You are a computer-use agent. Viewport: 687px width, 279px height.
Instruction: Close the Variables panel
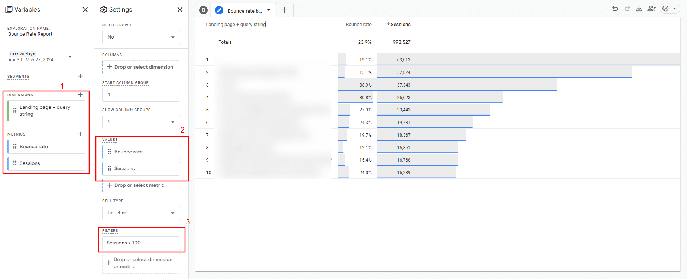pyautogui.click(x=85, y=10)
